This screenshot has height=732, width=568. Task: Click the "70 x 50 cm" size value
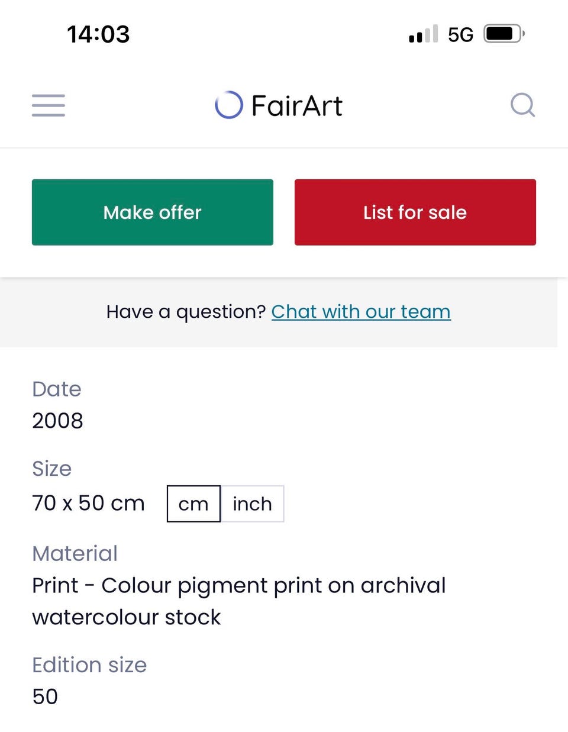(x=88, y=503)
